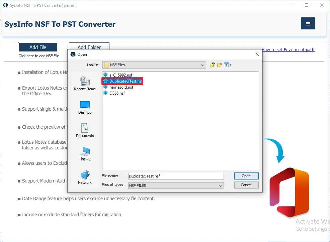The image size is (330, 242).
Task: Click the namesold.nsf file icon
Action: [105, 87]
